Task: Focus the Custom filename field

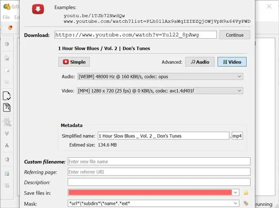Action: coord(159,161)
